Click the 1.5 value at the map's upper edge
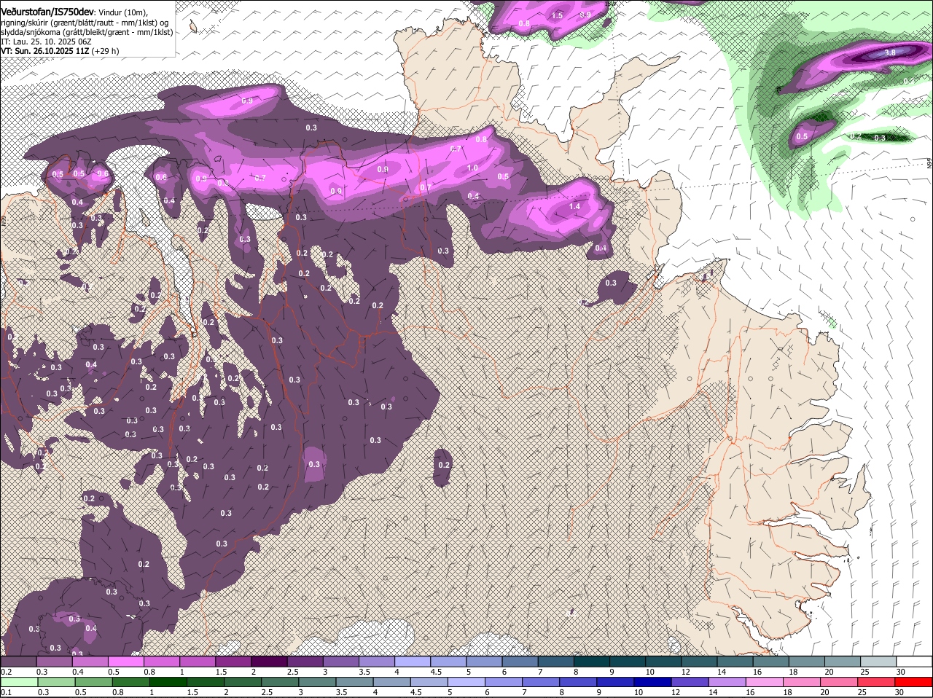 pos(558,15)
